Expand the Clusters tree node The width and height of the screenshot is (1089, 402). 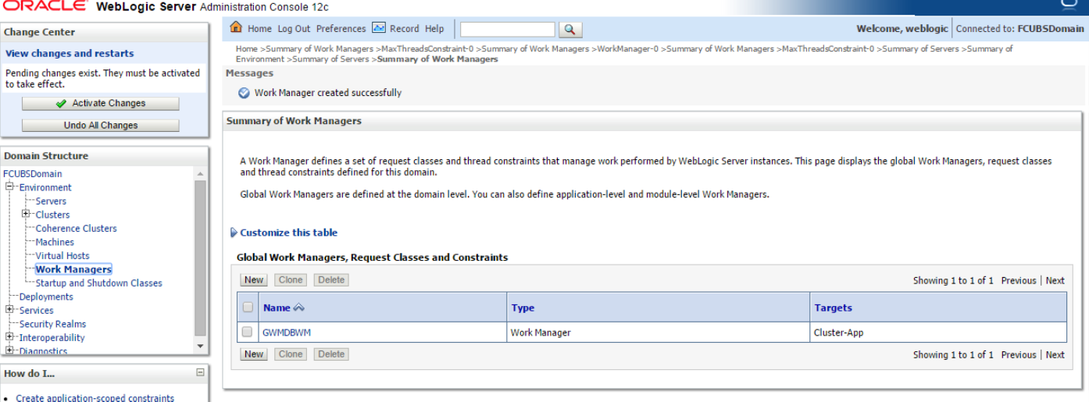[26, 215]
